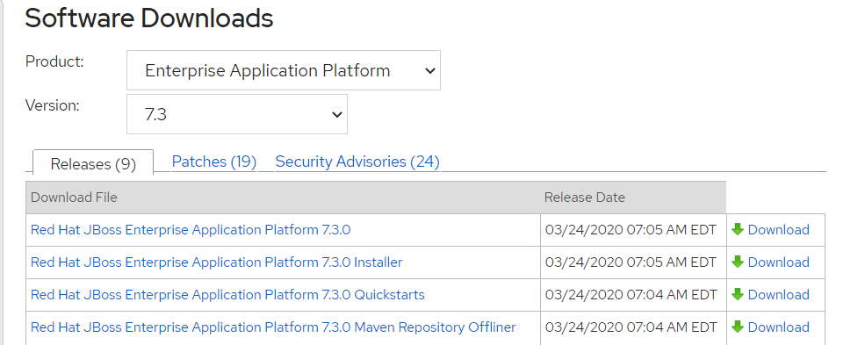Click green download arrow for 7.3.0 Quickstarts
The image size is (865, 345).
[738, 294]
